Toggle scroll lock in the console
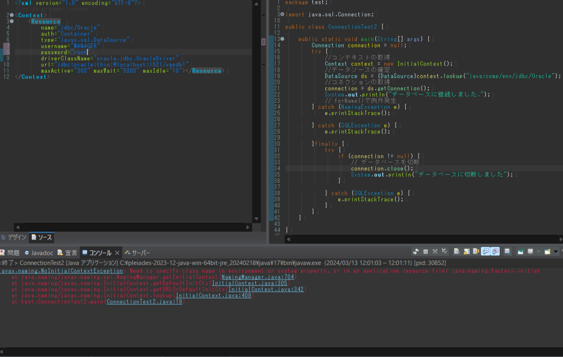This screenshot has height=357, width=563. click(466, 252)
